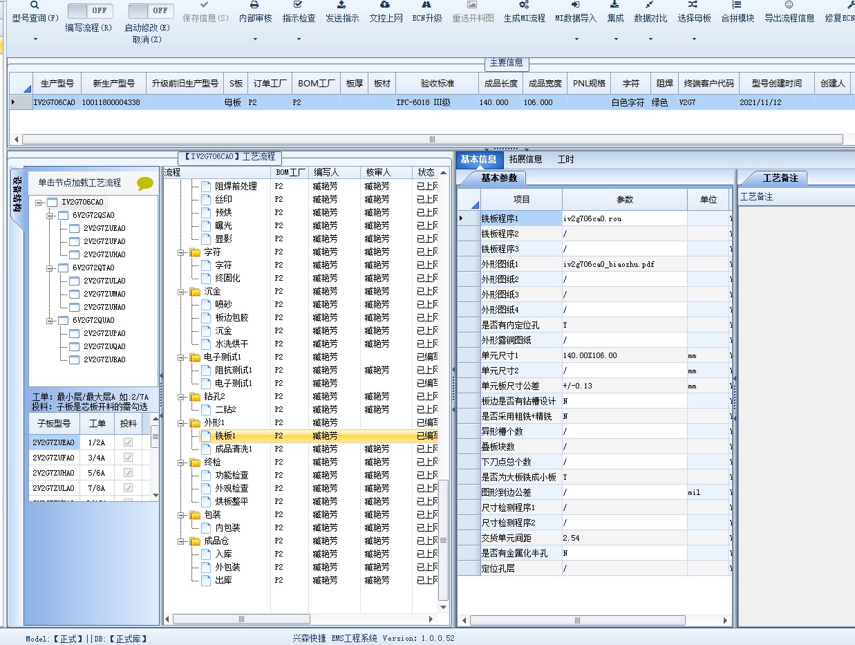Click the 合拼模块 list icon
The height and width of the screenshot is (645, 855).
tap(737, 4)
